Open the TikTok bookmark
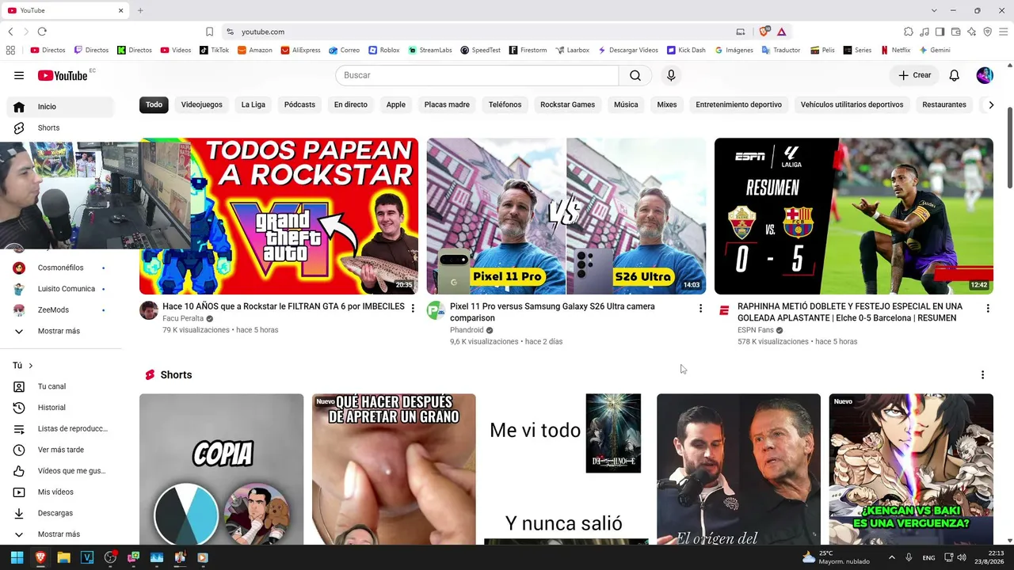 214,50
